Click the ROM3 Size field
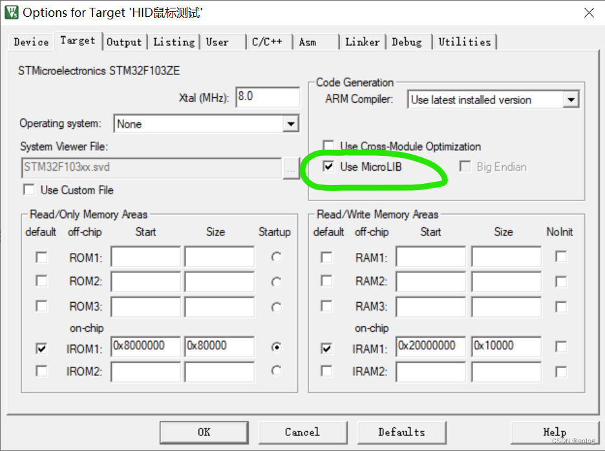Viewport: 605px width, 451px height. point(220,307)
